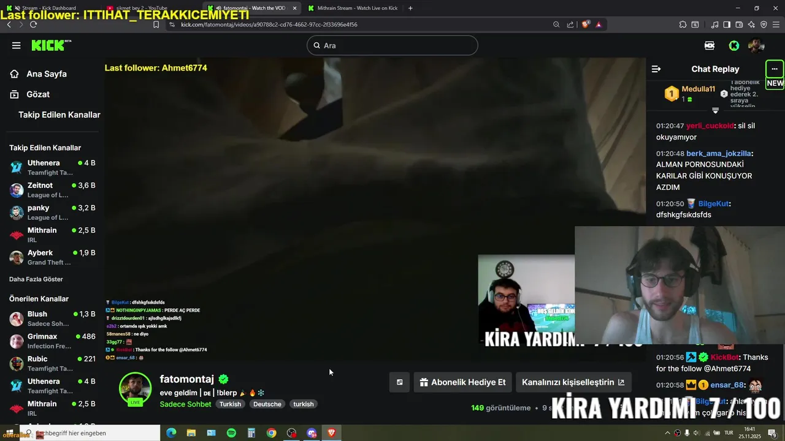Viewport: 785px width, 441px height.
Task: Open Ayberk channel
Action: 52,257
